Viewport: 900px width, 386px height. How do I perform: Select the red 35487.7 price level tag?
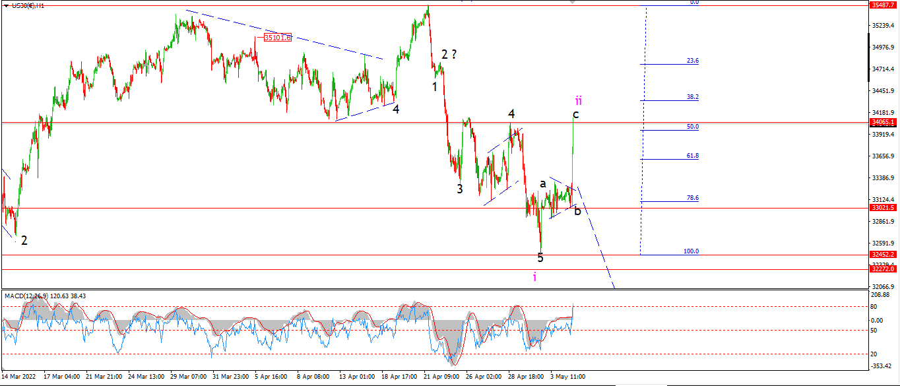(883, 5)
